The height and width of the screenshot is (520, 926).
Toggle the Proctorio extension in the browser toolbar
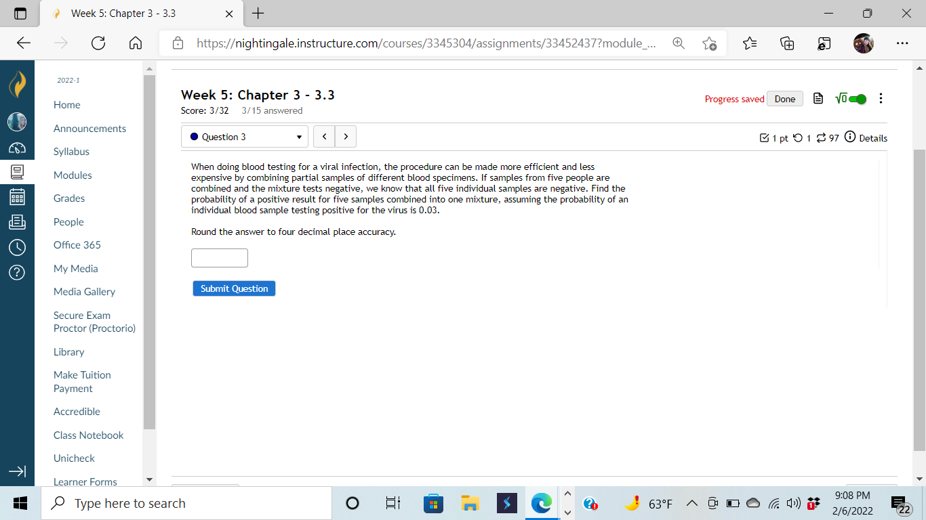[823, 43]
